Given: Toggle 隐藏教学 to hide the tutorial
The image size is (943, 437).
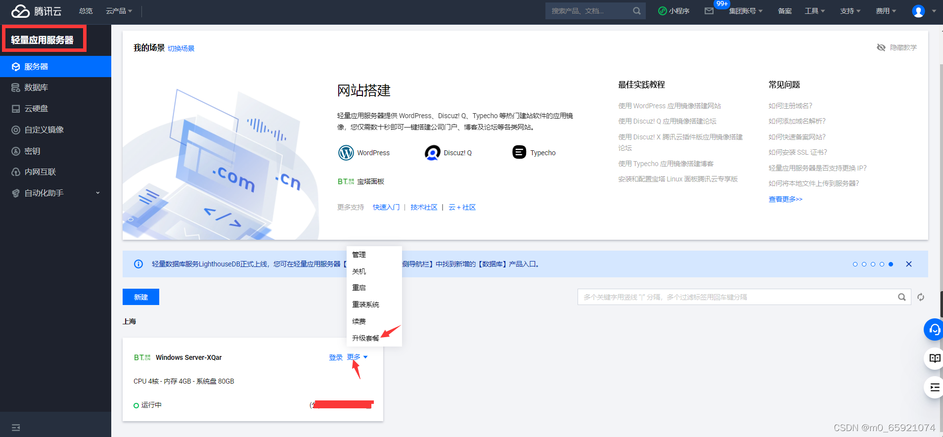Looking at the screenshot, I should (897, 47).
